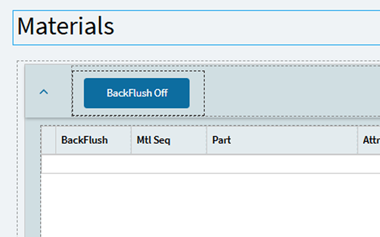Image resolution: width=380 pixels, height=237 pixels.
Task: Click the first row's Mtl Seq cell
Action: click(x=169, y=164)
